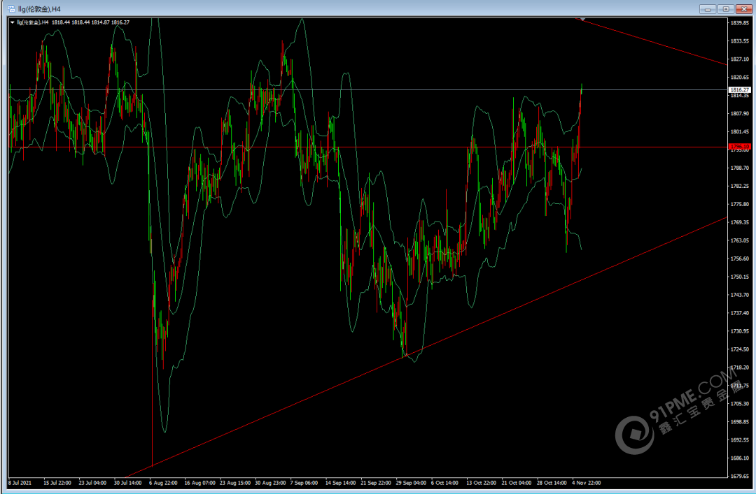Click the chart shift triangle marker at top

582,19
